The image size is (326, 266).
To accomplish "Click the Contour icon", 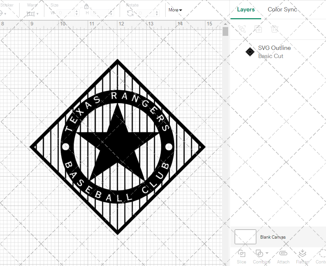I will (322, 254).
